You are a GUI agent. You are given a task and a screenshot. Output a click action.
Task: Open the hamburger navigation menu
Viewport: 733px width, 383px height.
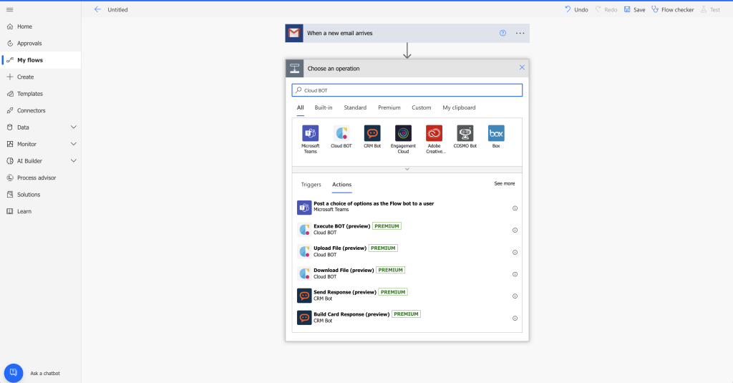point(10,9)
